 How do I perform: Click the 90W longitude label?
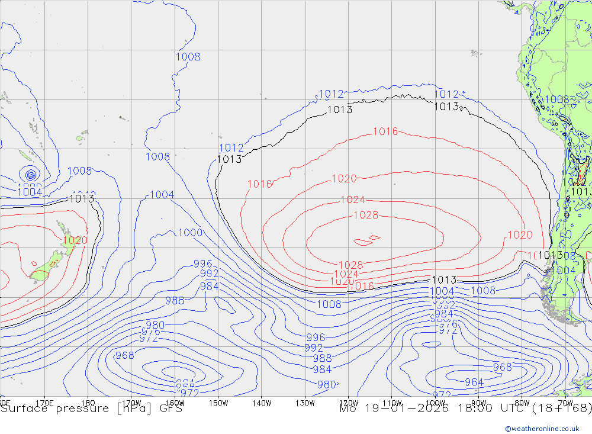(x=479, y=403)
